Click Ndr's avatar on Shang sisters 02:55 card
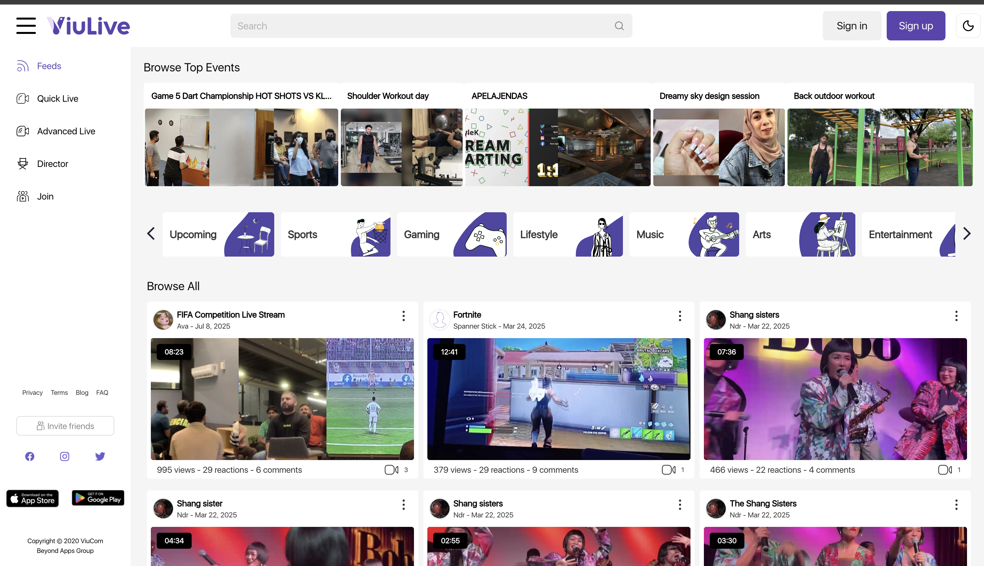The image size is (984, 566). (439, 509)
